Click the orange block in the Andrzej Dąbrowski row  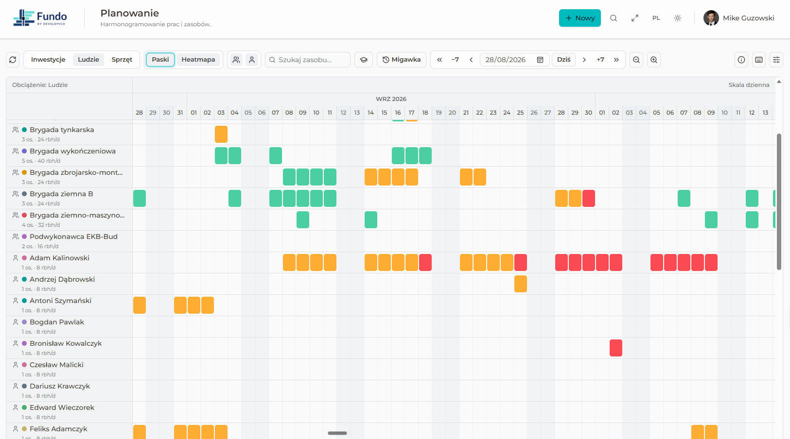(521, 284)
